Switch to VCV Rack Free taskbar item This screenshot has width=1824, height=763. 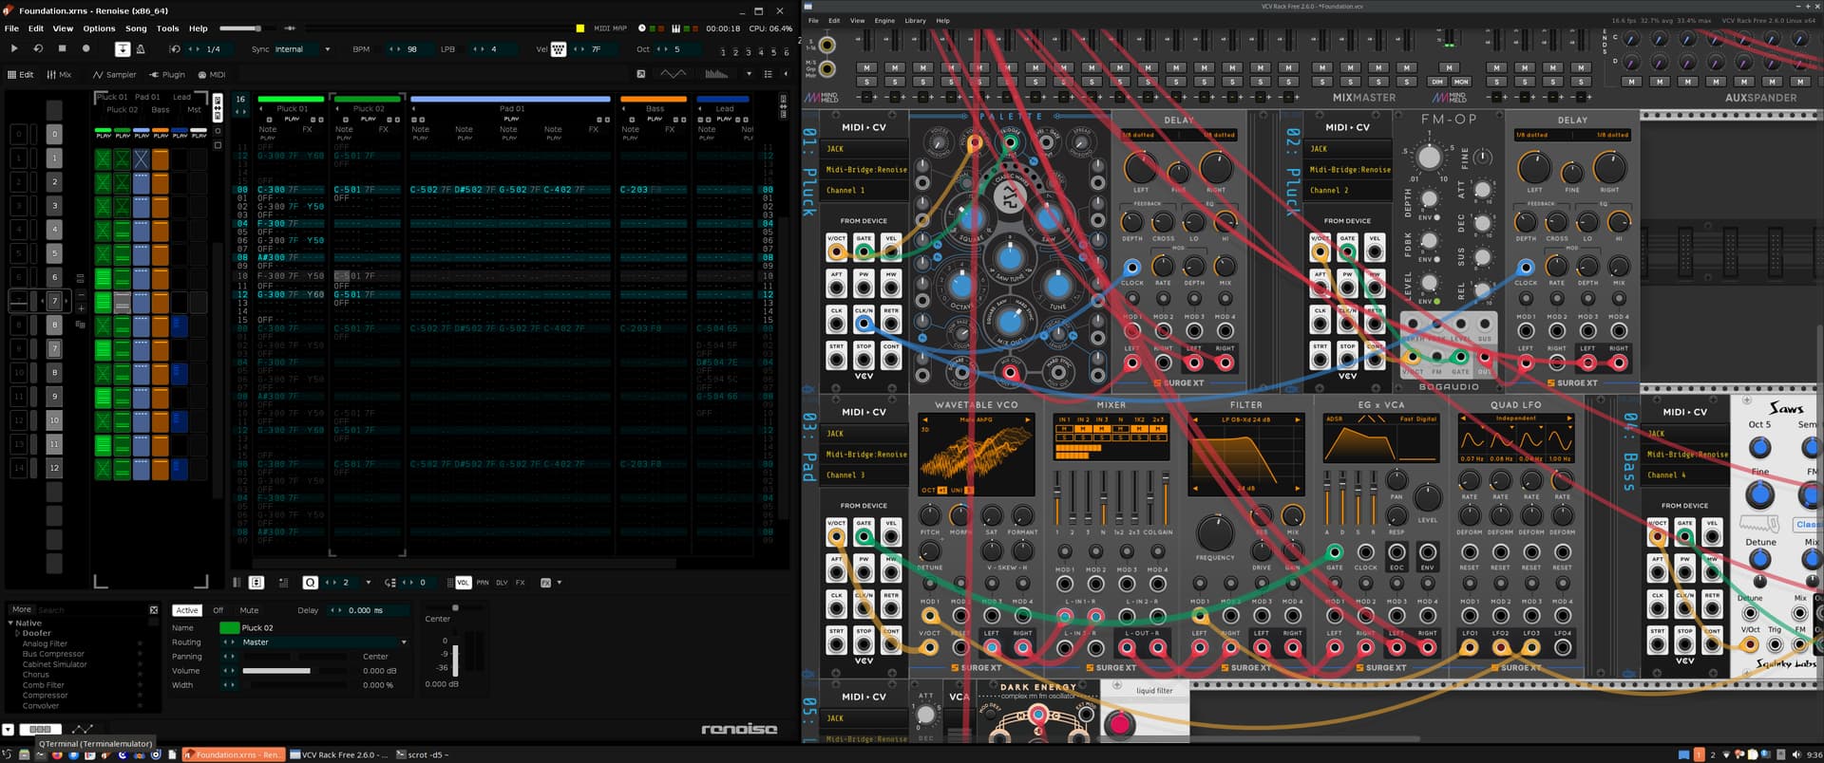click(338, 754)
